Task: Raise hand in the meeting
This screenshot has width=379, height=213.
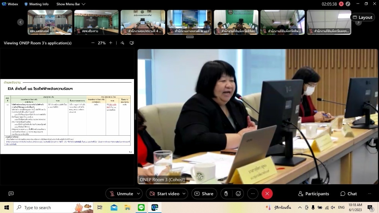Action: point(226,194)
